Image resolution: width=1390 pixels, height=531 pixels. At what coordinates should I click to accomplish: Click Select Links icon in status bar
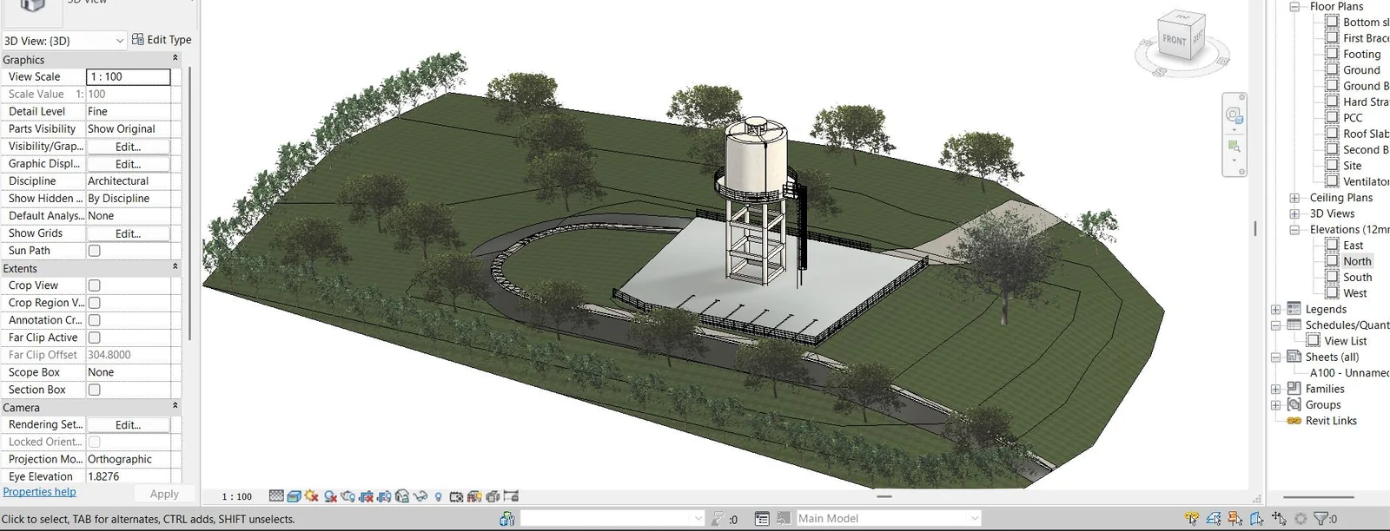click(x=1192, y=519)
